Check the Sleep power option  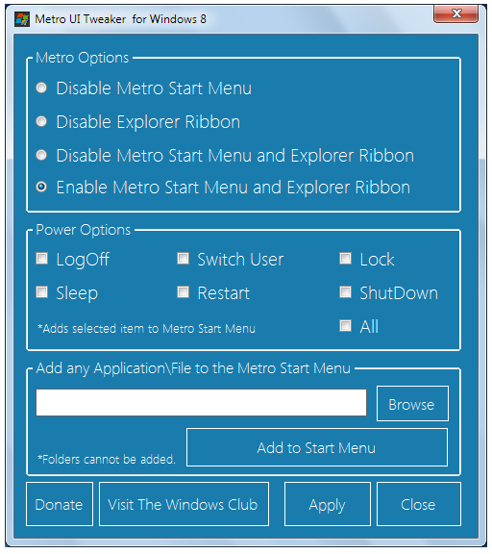tap(42, 292)
